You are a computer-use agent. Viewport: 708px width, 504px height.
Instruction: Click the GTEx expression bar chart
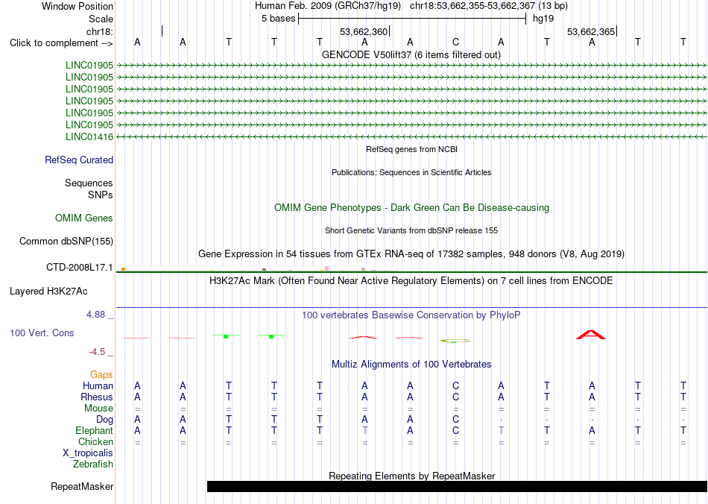click(x=257, y=269)
